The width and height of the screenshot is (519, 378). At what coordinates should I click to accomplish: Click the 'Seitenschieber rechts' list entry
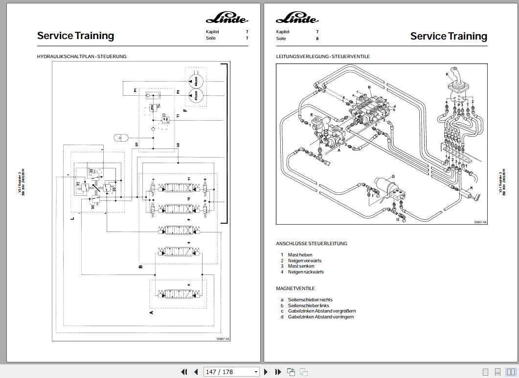[x=310, y=300]
